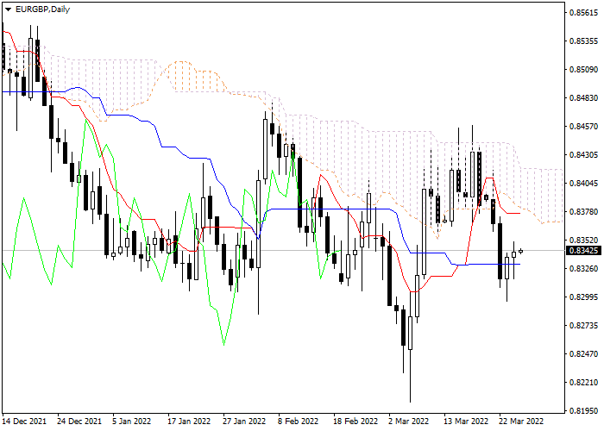Click price level 0.85615 on the axis
The height and width of the screenshot is (431, 604).
(583, 13)
